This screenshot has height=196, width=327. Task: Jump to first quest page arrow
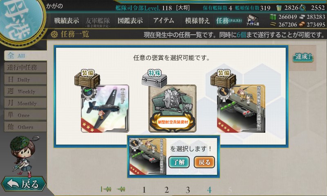[x=106, y=189]
